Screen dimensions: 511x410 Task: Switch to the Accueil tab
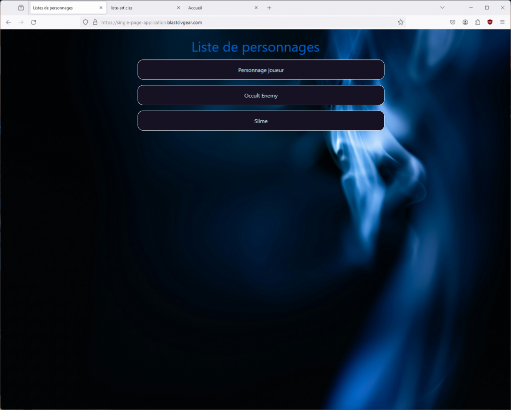coord(217,8)
